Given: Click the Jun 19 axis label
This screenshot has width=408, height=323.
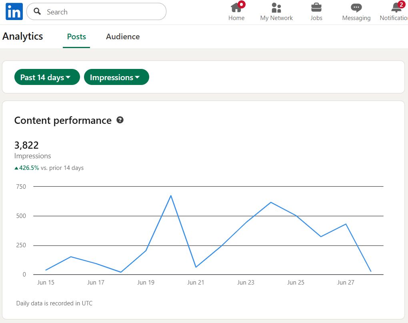Looking at the screenshot, I should [146, 283].
